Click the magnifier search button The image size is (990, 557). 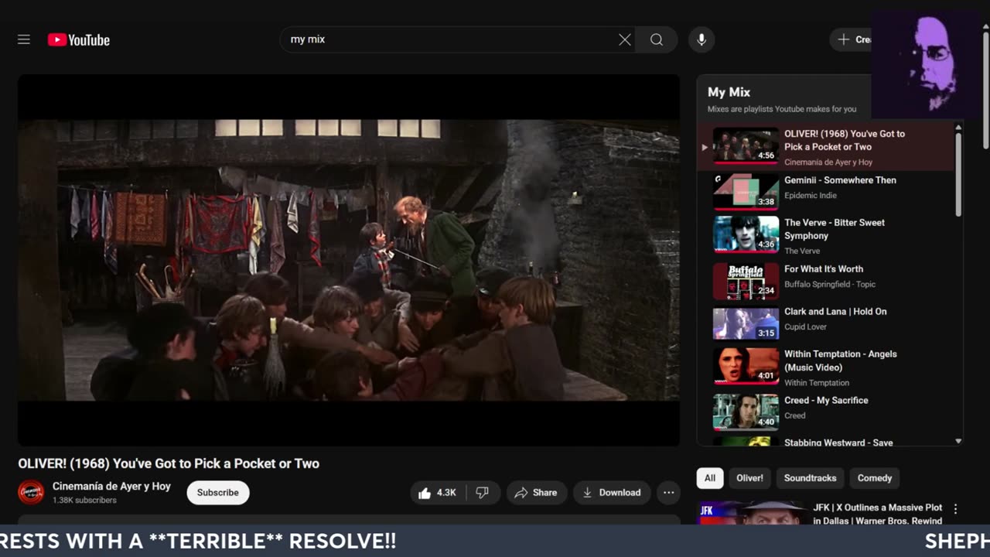tap(657, 39)
